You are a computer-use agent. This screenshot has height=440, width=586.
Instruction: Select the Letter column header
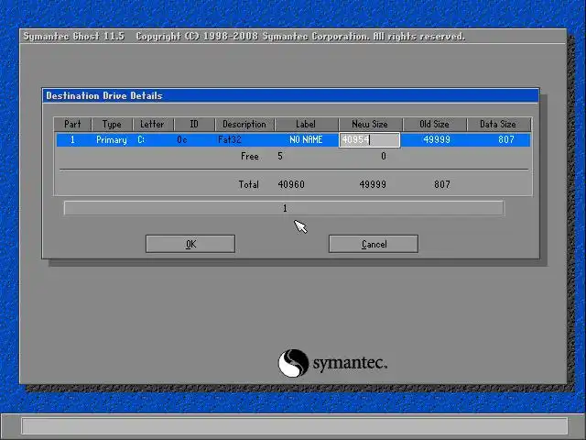[x=152, y=125]
